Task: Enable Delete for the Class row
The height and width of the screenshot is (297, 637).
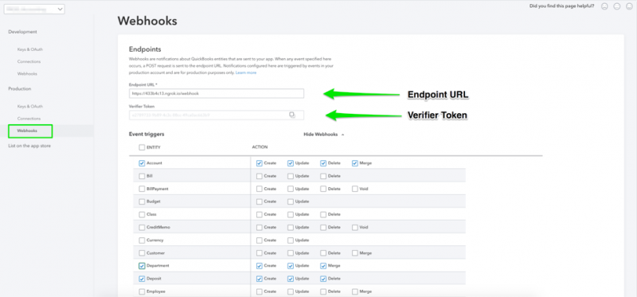Action: click(323, 214)
